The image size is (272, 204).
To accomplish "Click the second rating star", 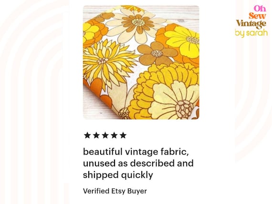I will 96,135.
